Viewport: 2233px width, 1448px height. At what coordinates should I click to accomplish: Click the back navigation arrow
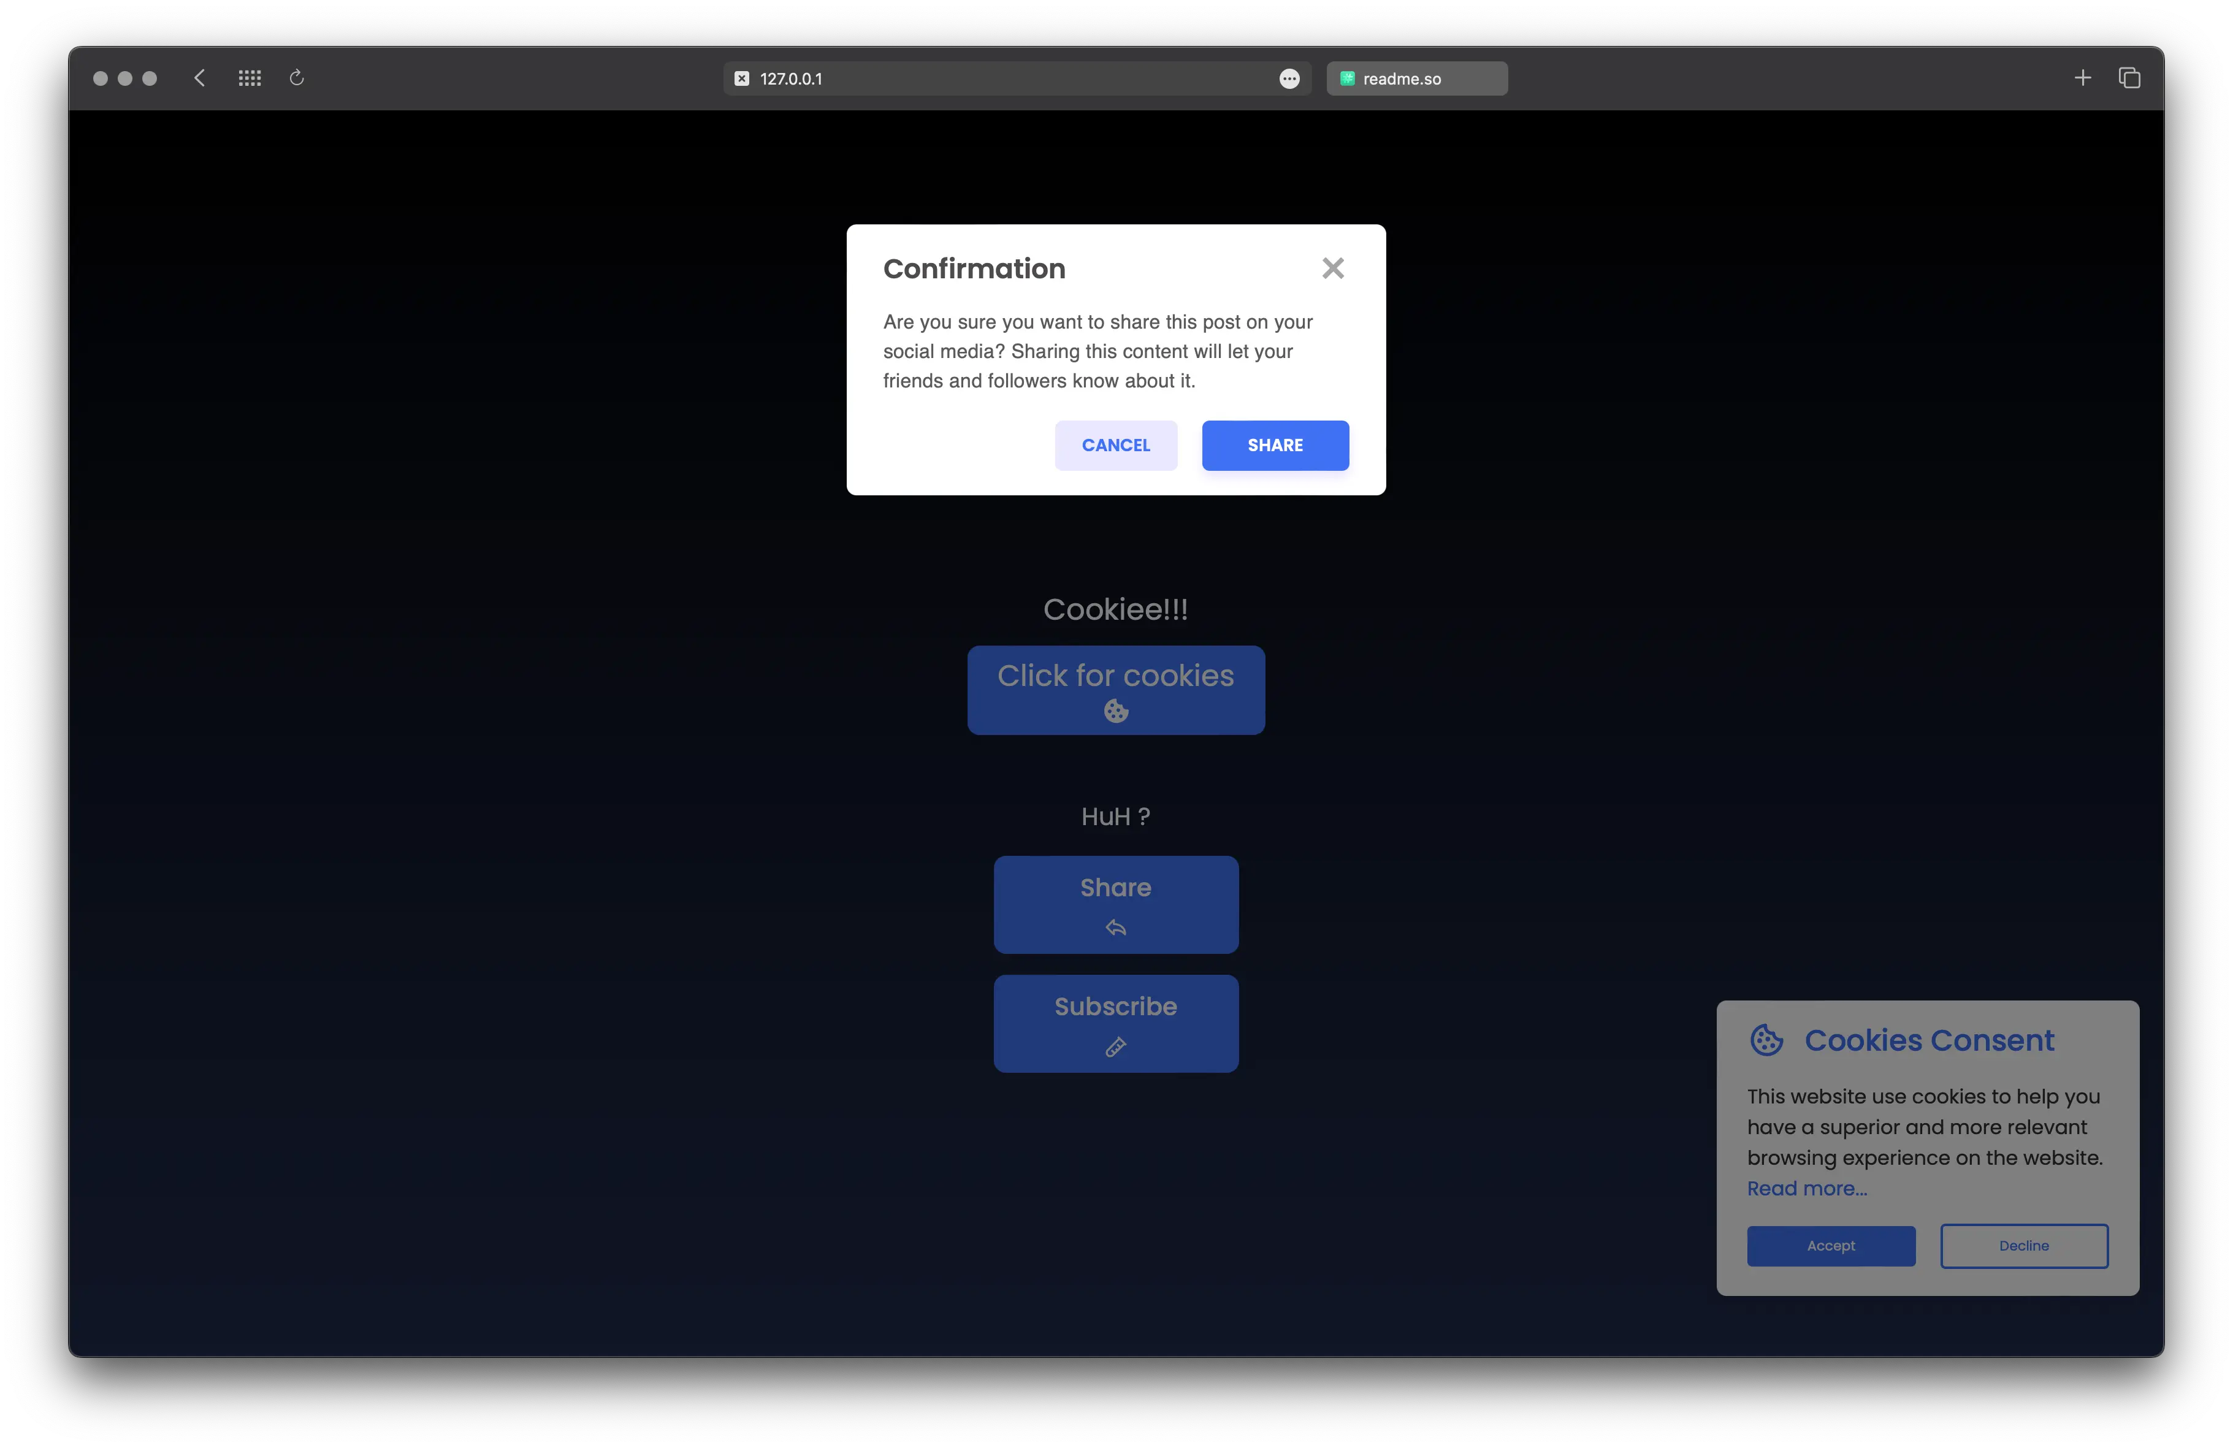(199, 78)
